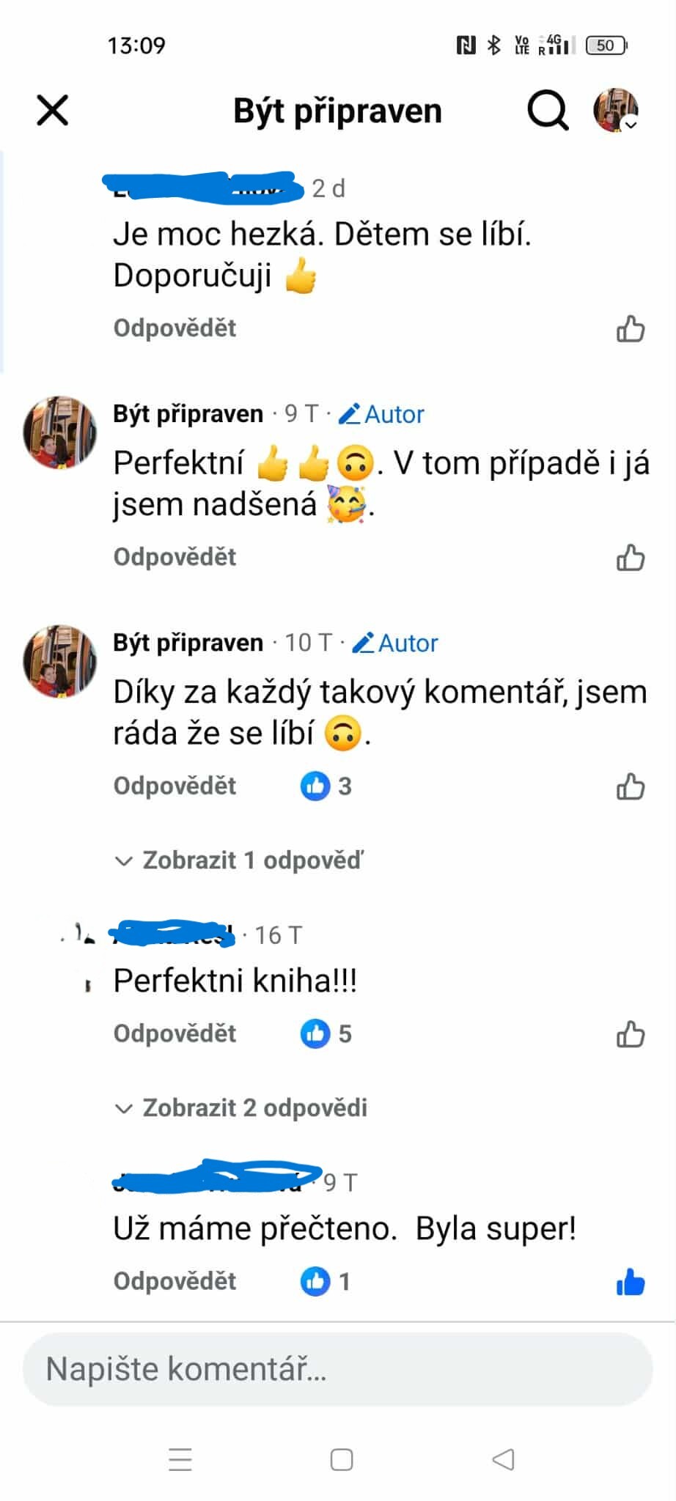The height and width of the screenshot is (1501, 676).
Task: View the 3 reactions on author comment
Action: [x=326, y=786]
